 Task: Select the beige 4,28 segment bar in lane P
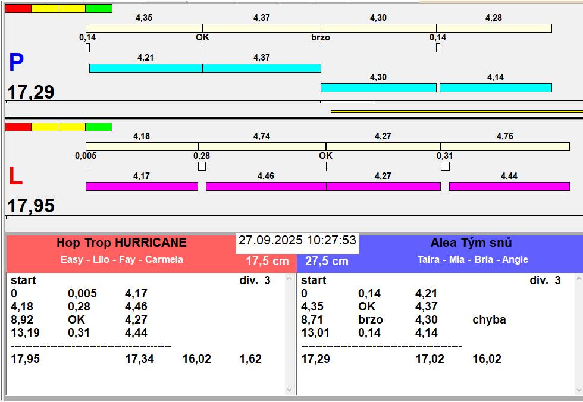(x=494, y=28)
